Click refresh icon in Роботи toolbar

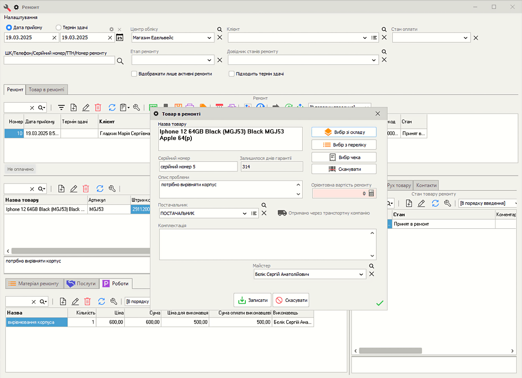(x=101, y=301)
